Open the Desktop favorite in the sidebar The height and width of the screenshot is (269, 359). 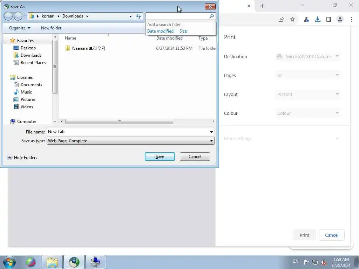[28, 48]
